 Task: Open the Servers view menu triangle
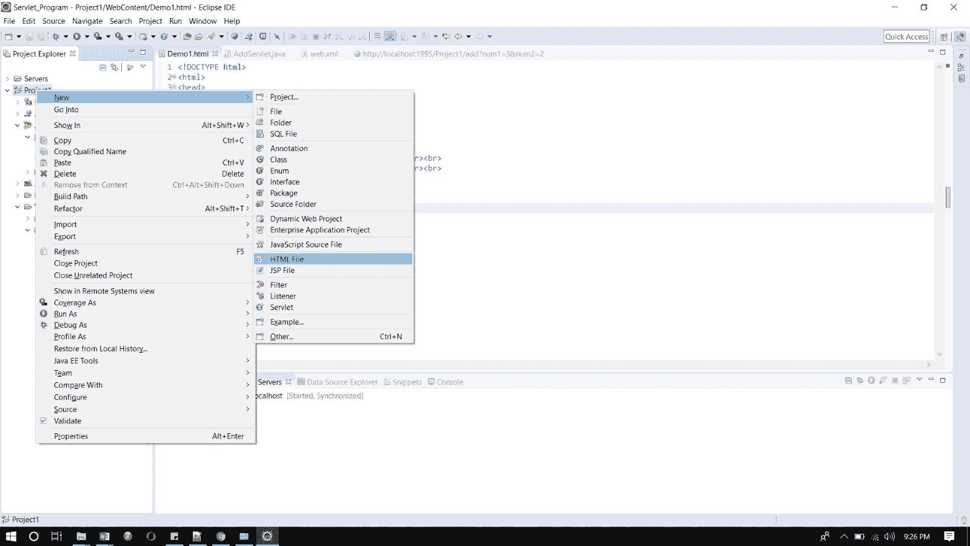coord(920,381)
